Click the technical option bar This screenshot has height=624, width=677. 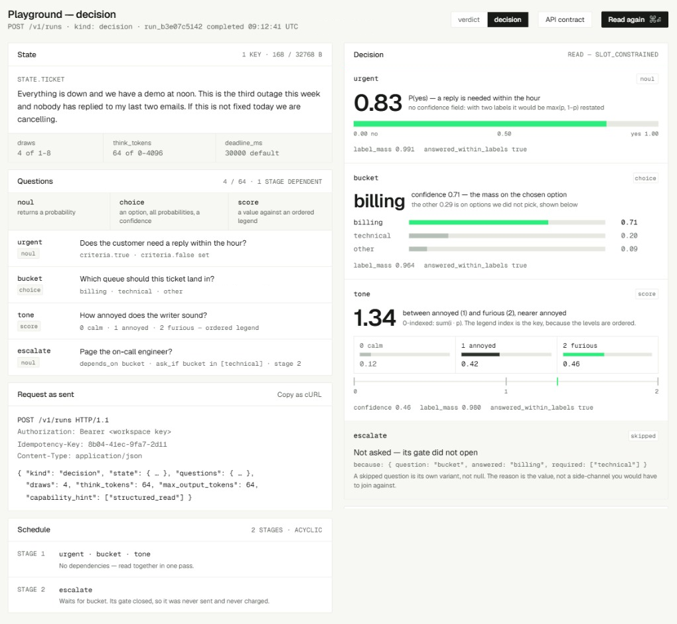tap(507, 236)
